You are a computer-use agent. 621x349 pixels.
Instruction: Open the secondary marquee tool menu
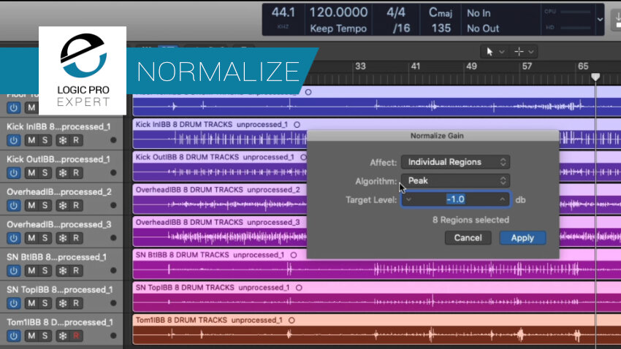[531, 52]
